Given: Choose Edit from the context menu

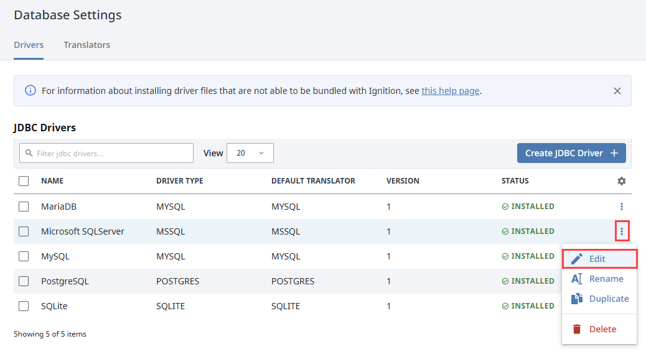Looking at the screenshot, I should (599, 259).
